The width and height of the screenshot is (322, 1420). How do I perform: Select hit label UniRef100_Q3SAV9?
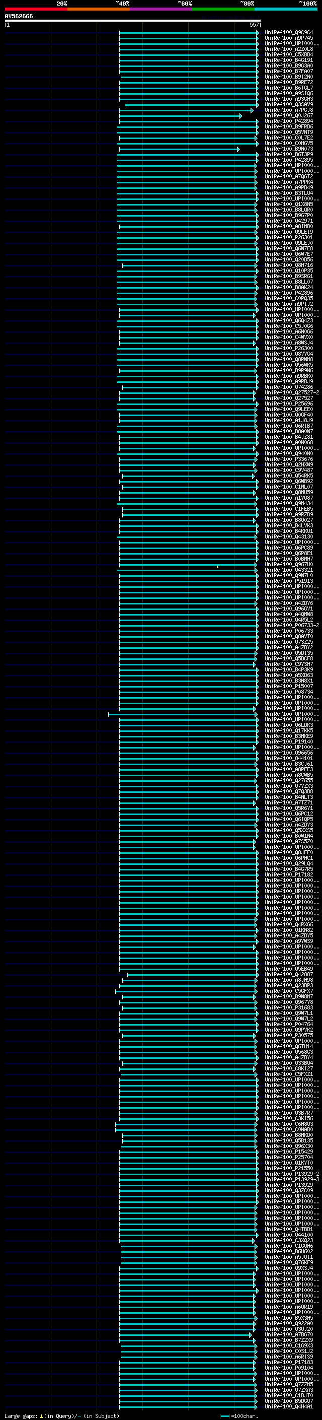point(288,105)
